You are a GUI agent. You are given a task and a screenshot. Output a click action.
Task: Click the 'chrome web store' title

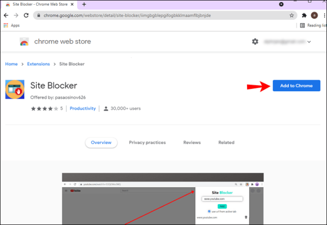pos(63,42)
